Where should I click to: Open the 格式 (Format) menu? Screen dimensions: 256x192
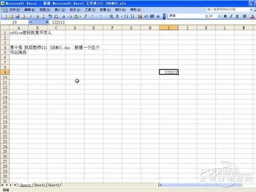[75, 10]
